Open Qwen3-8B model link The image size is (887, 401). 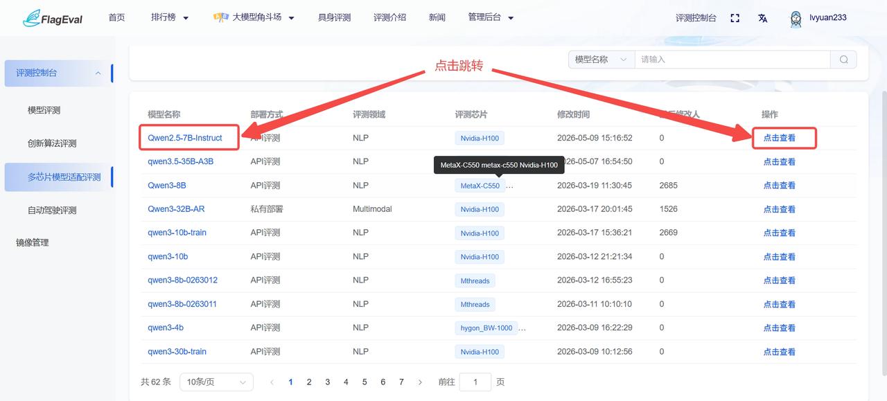click(167, 186)
